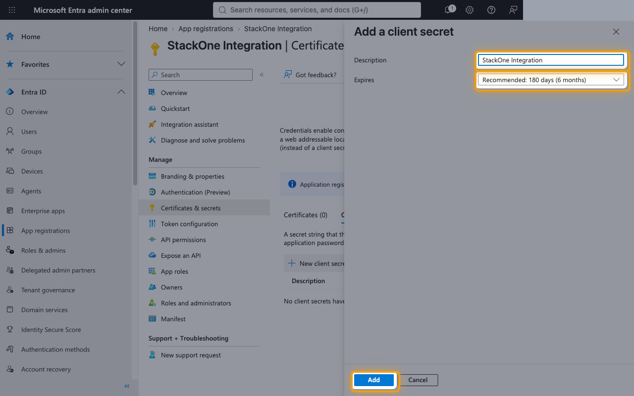The height and width of the screenshot is (396, 634).
Task: Click the Certificates & secrets key icon
Action: 153,208
